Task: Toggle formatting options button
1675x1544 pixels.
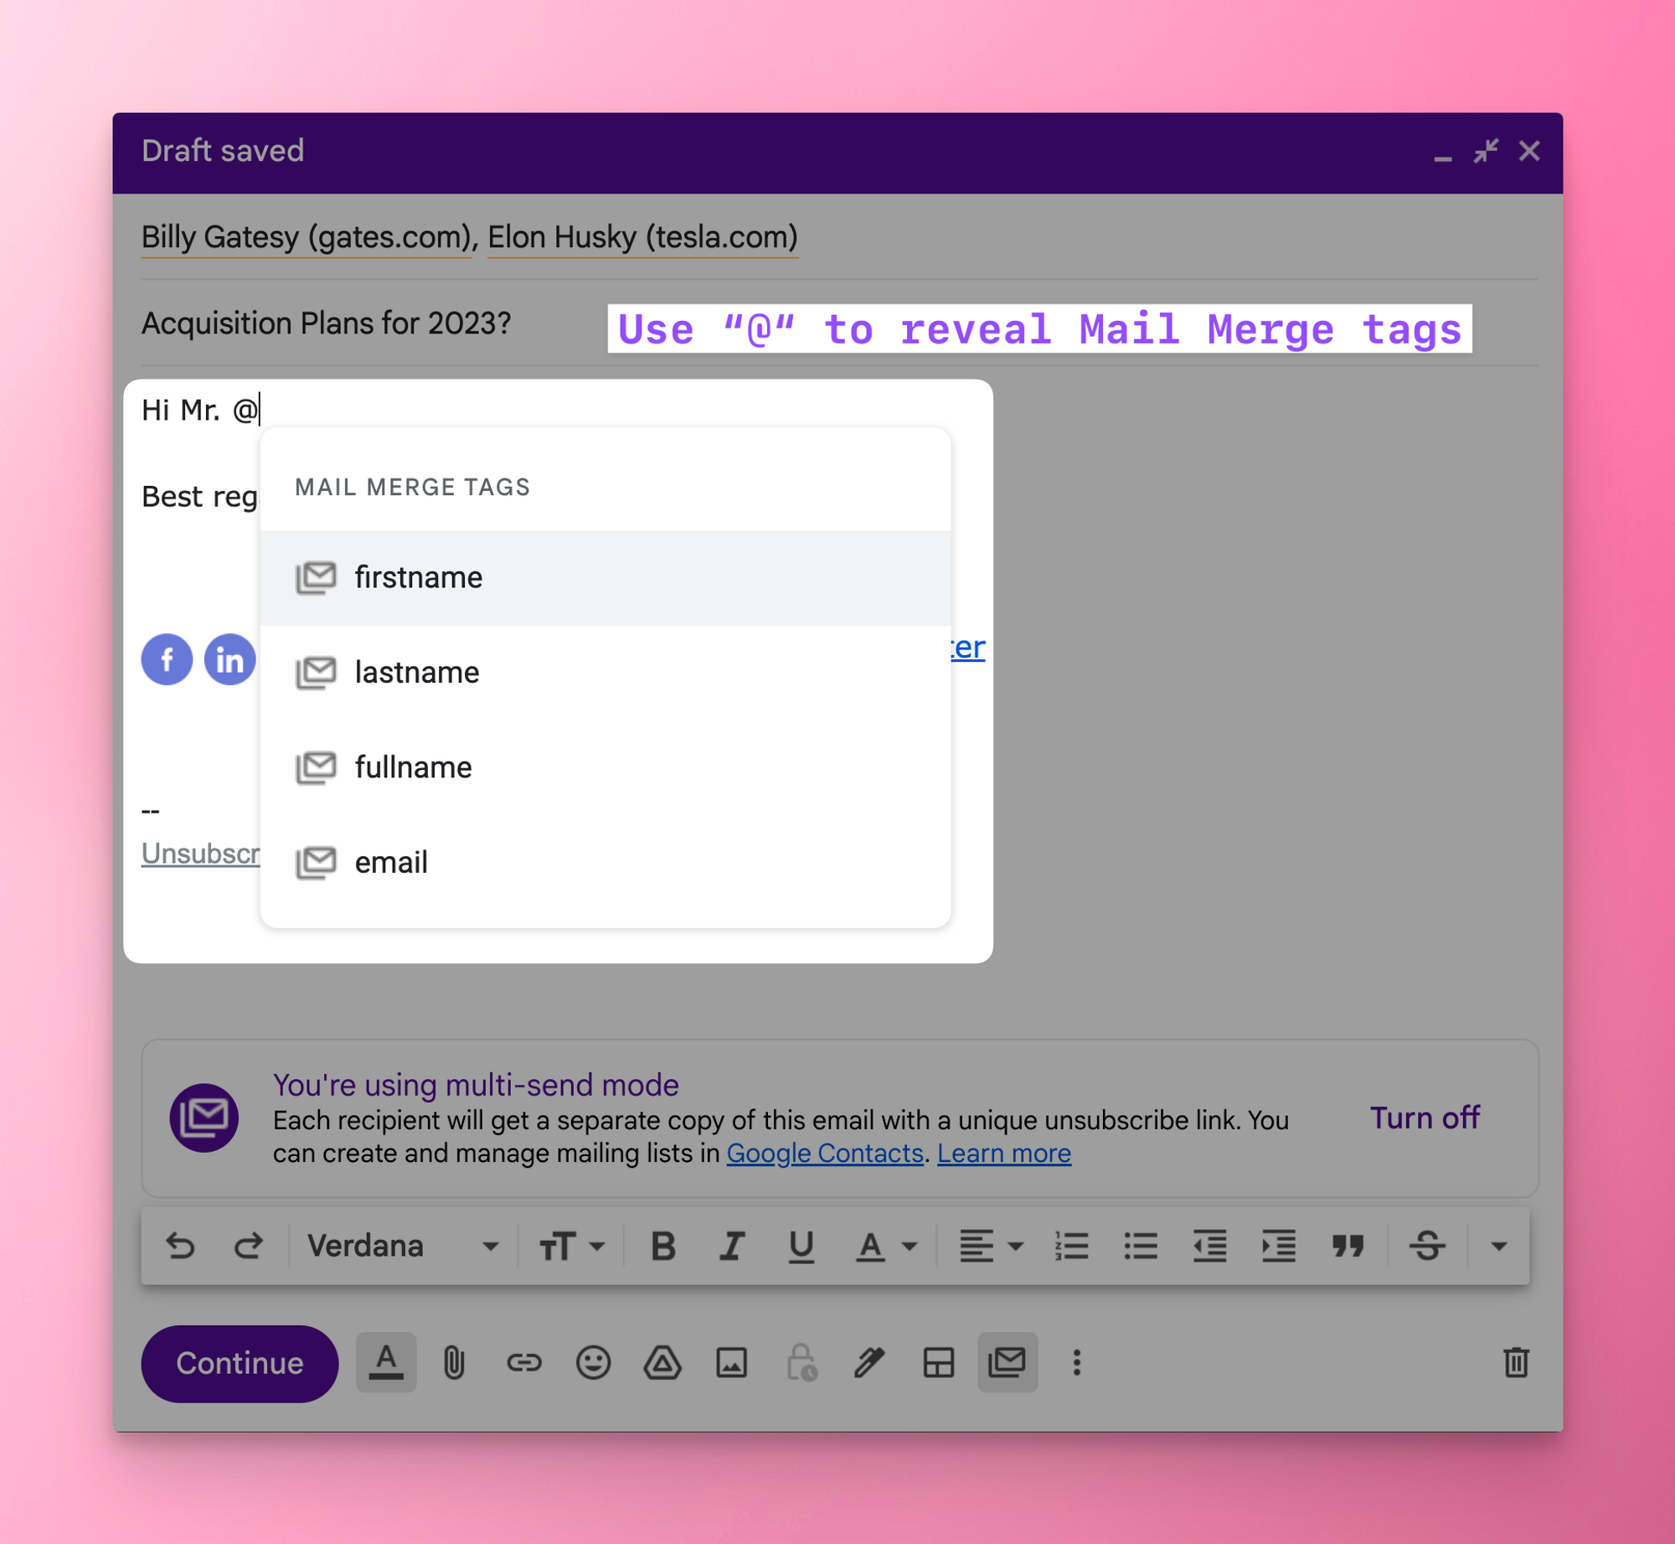Action: click(386, 1363)
